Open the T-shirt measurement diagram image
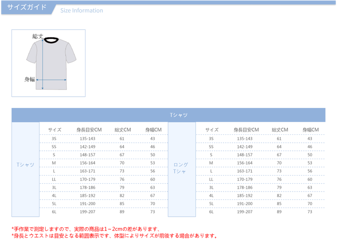This screenshot has height=245, width=337. coord(48,63)
